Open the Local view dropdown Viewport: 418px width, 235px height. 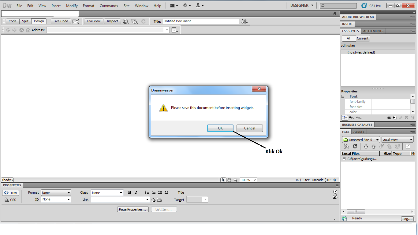click(x=397, y=140)
